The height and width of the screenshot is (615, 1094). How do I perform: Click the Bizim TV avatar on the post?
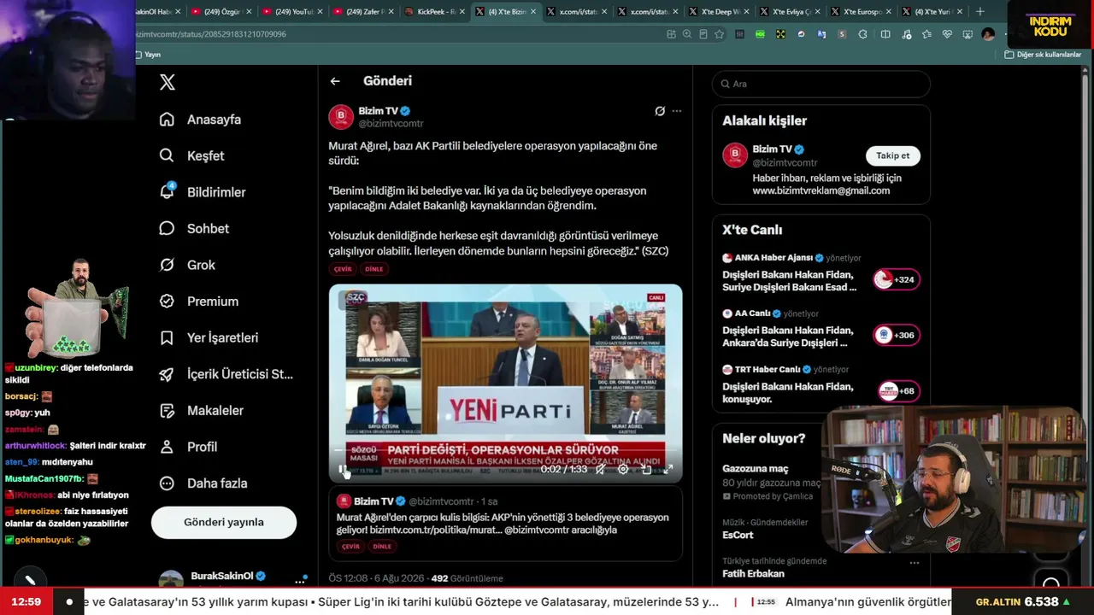click(341, 117)
